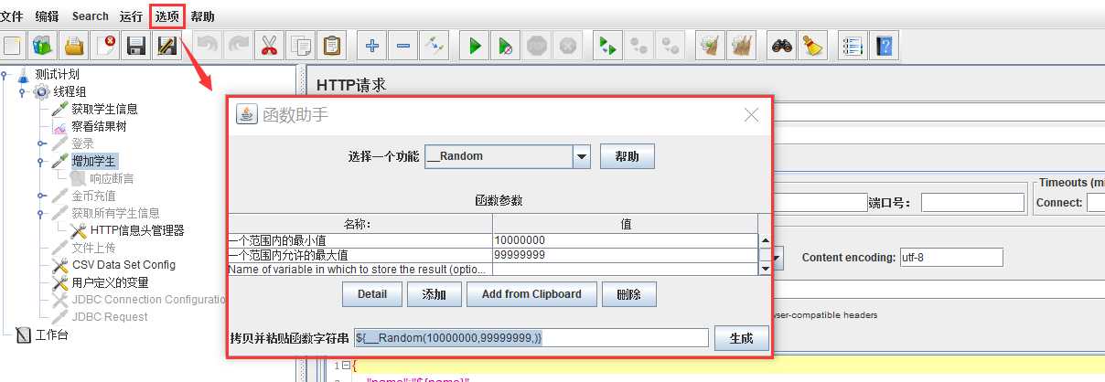Open the Search menu
Viewport: 1105px width, 382px height.
(x=91, y=16)
